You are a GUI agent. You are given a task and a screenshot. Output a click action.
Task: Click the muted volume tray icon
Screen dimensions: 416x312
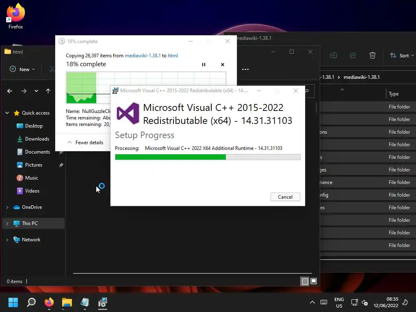click(365, 302)
